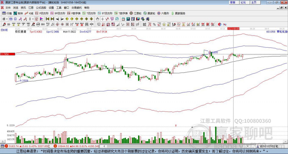Open the calculator icon

coord(128,19)
